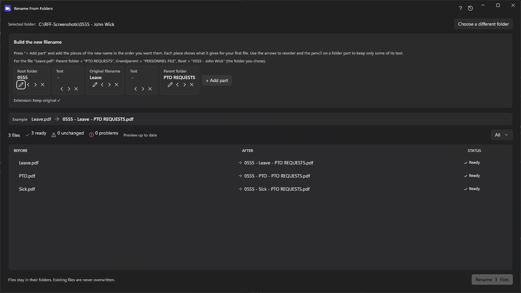The image size is (521, 293).
Task: Open the All filter dropdown
Action: (x=502, y=135)
